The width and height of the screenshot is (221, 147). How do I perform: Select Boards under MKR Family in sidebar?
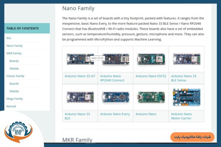tap(14, 61)
